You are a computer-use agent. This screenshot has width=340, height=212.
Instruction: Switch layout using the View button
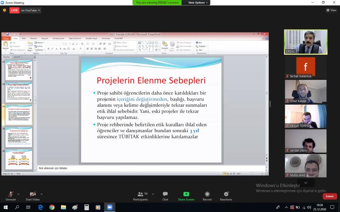[331, 10]
